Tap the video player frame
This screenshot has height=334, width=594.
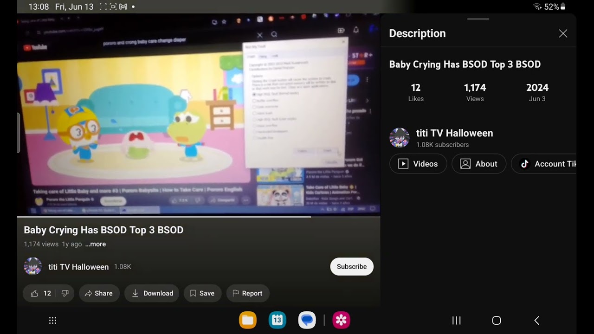[199, 115]
